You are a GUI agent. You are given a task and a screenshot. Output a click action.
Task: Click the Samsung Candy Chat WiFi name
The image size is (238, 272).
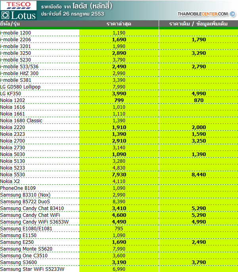click(30, 216)
